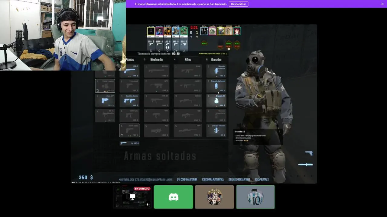
Task: Click the red-haired anime enemy avatar
Action: 237,31
